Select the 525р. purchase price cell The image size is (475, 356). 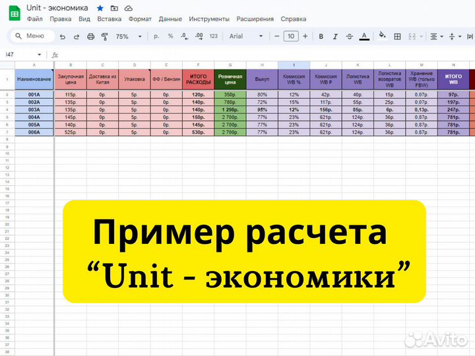click(x=71, y=133)
